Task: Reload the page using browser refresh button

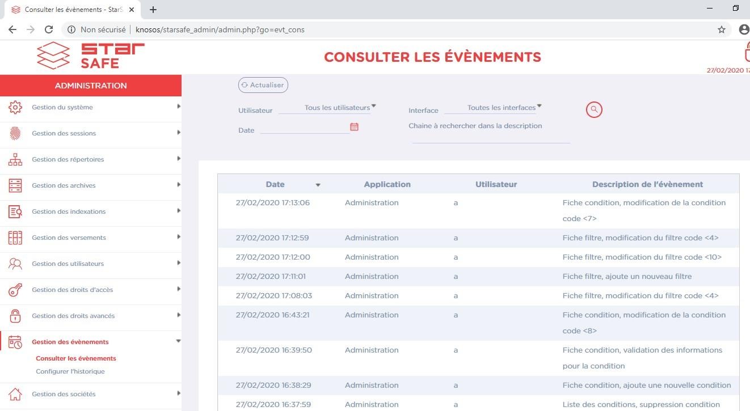Action: click(x=49, y=29)
